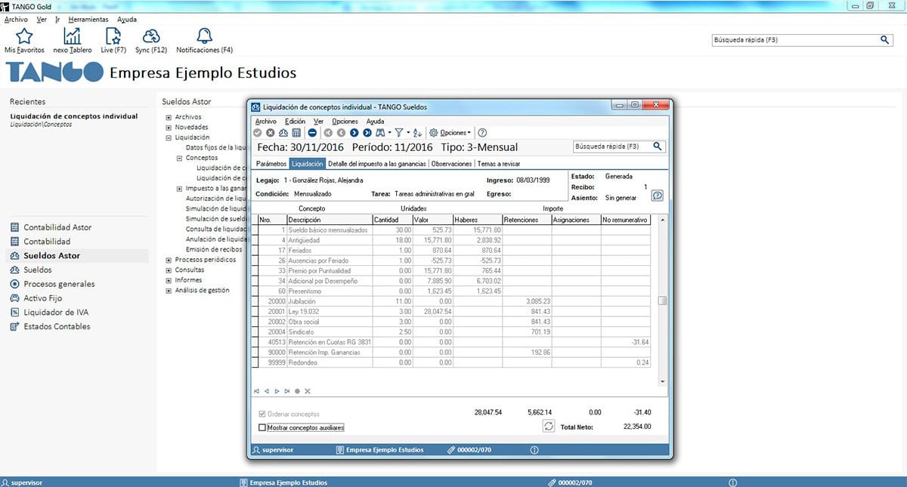Open Edición menu in Liquidación window

[x=296, y=121]
